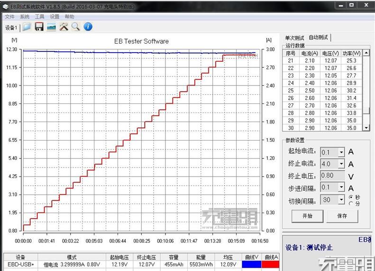Click the 终止电压 0.80 input field

click(332, 176)
